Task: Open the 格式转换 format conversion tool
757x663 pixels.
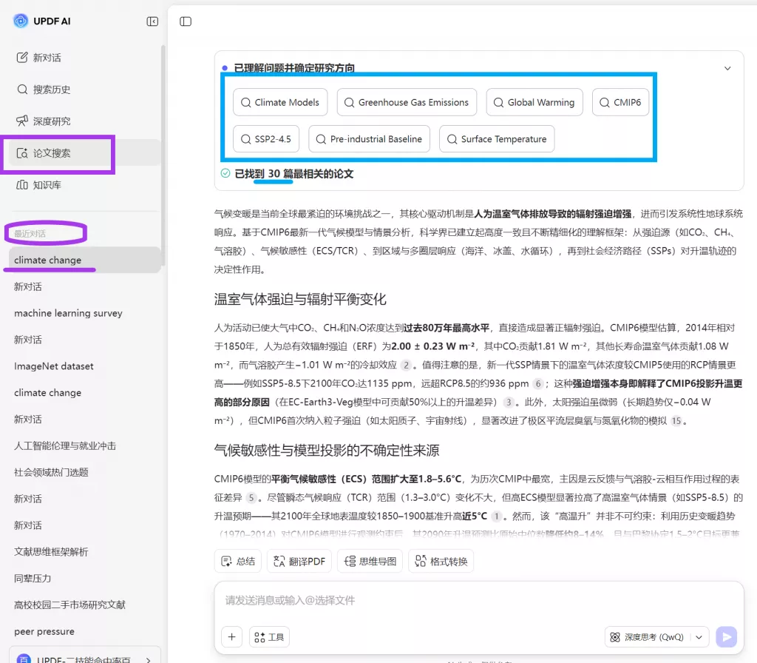Action: click(x=441, y=561)
